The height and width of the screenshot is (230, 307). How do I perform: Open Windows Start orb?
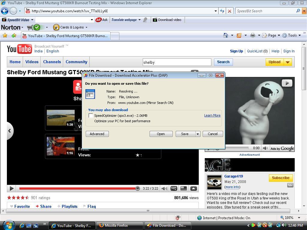click(x=8, y=226)
